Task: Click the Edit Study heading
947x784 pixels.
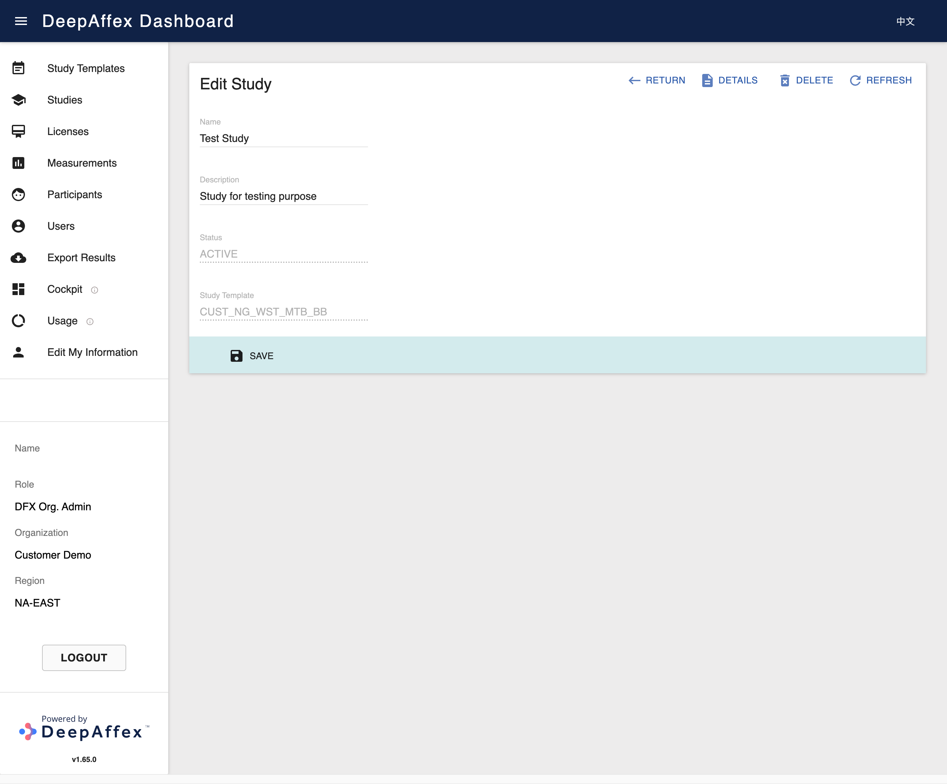Action: (x=235, y=84)
